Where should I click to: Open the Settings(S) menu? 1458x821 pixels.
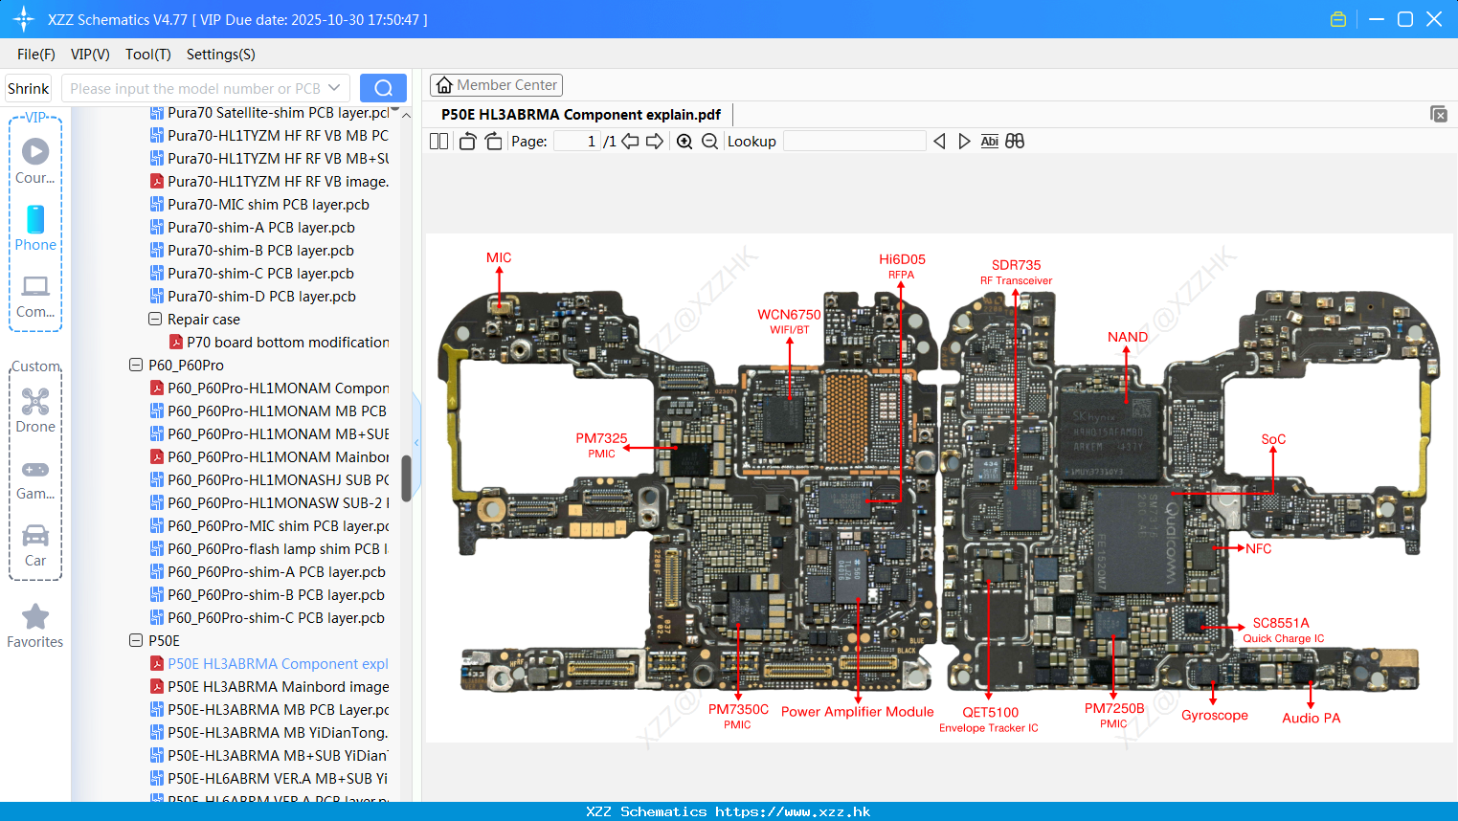point(221,55)
